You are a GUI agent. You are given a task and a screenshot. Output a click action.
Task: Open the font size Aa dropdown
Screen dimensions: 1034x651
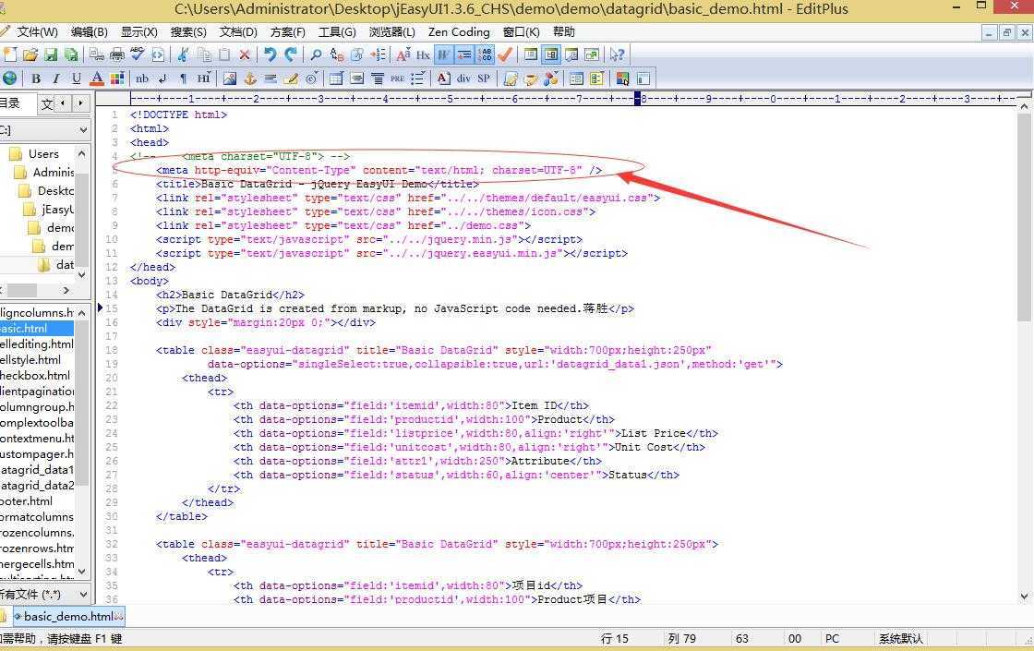point(403,54)
